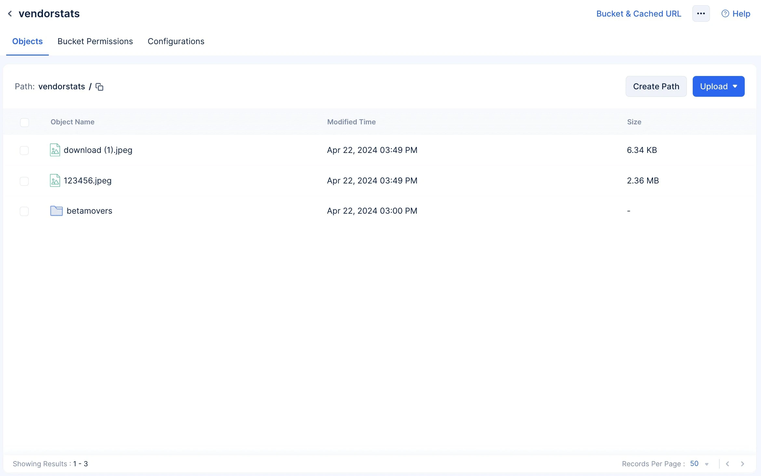Open the three-dots more options menu
Viewport: 761px width, 476px height.
701,14
